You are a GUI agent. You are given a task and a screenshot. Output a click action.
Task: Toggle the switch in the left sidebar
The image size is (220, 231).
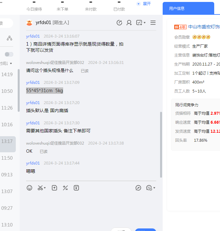tap(9, 54)
